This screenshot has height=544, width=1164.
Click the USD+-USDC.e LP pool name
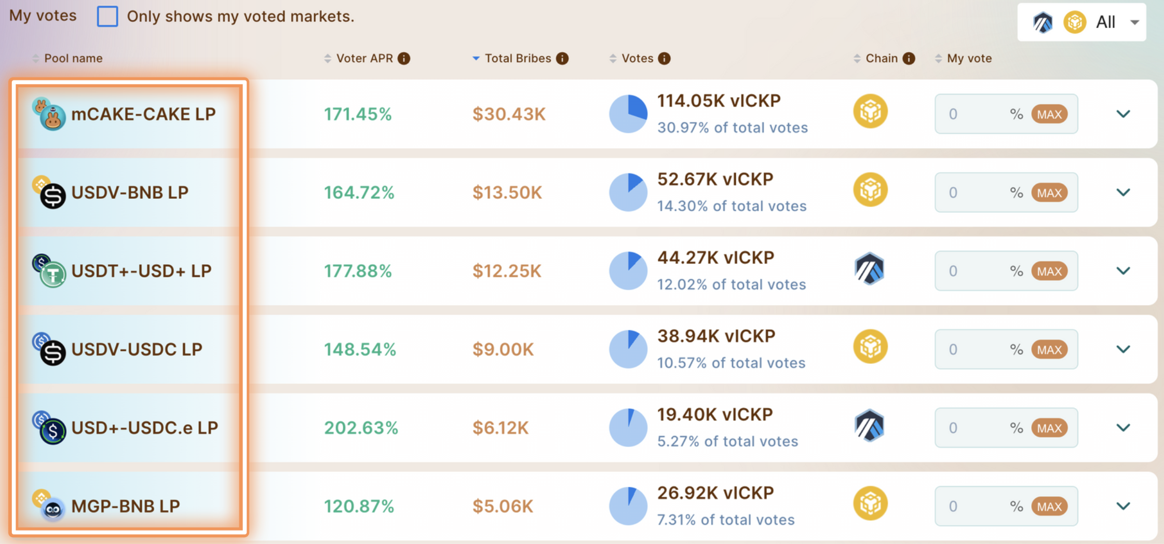144,428
